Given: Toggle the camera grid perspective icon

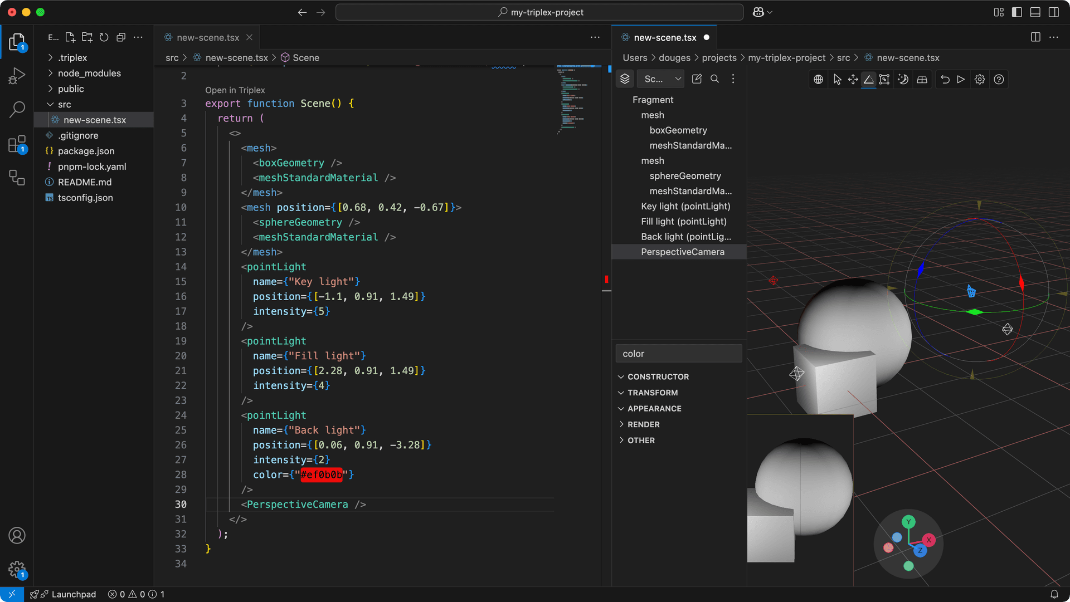Looking at the screenshot, I should [x=922, y=80].
